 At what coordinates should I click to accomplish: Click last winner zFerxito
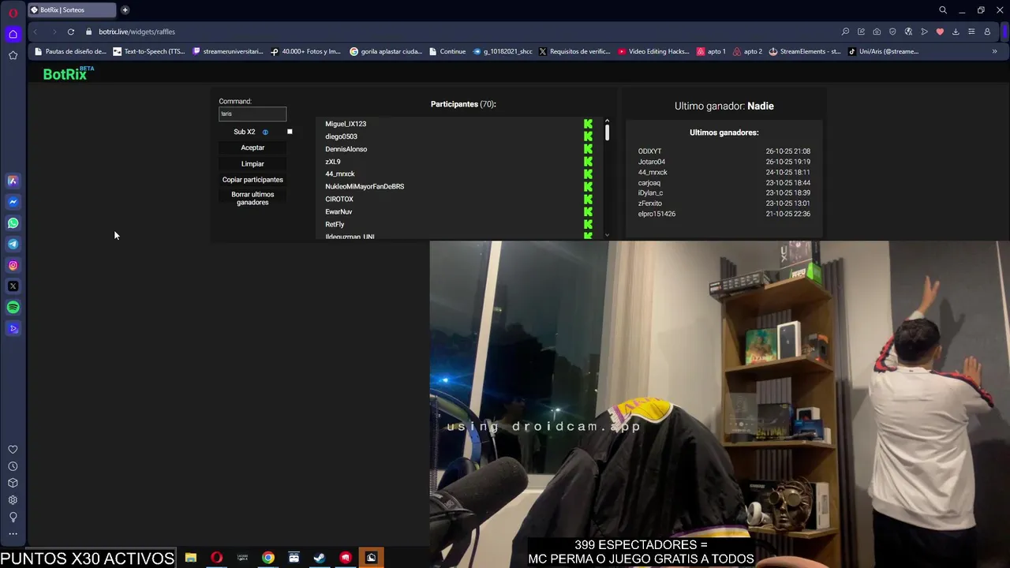coord(650,204)
